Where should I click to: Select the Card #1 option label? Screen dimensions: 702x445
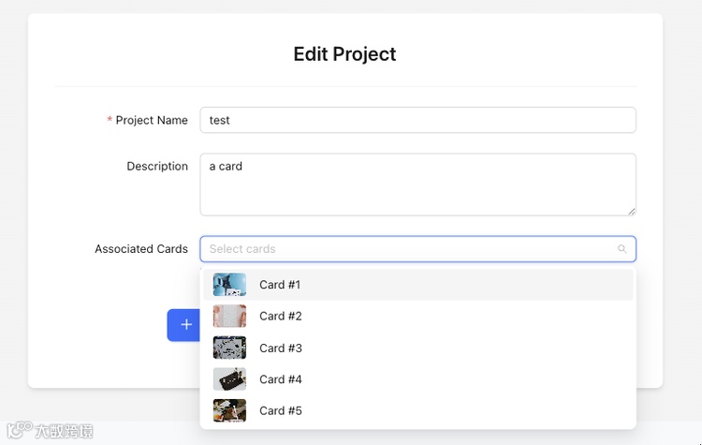click(x=280, y=285)
